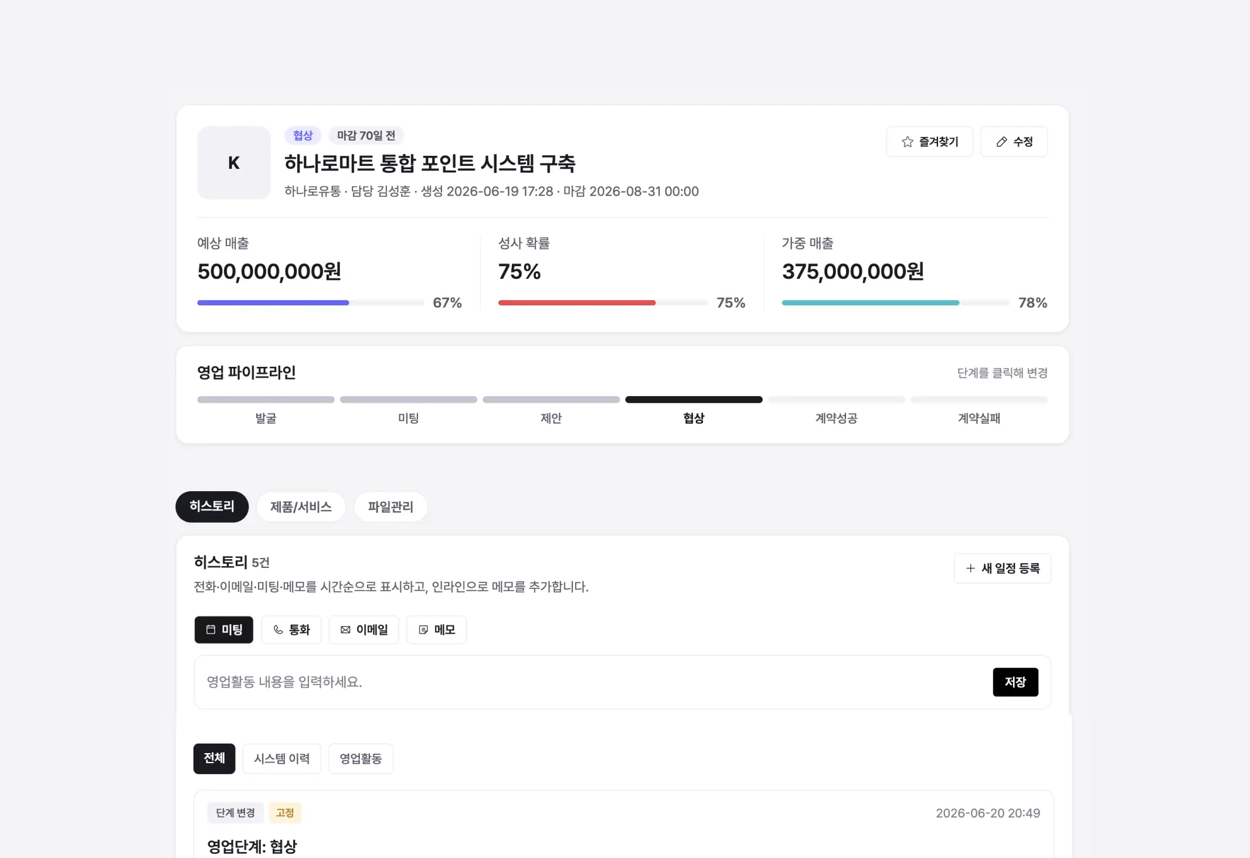
Task: Select the calendar 미팅 activity type
Action: 224,629
